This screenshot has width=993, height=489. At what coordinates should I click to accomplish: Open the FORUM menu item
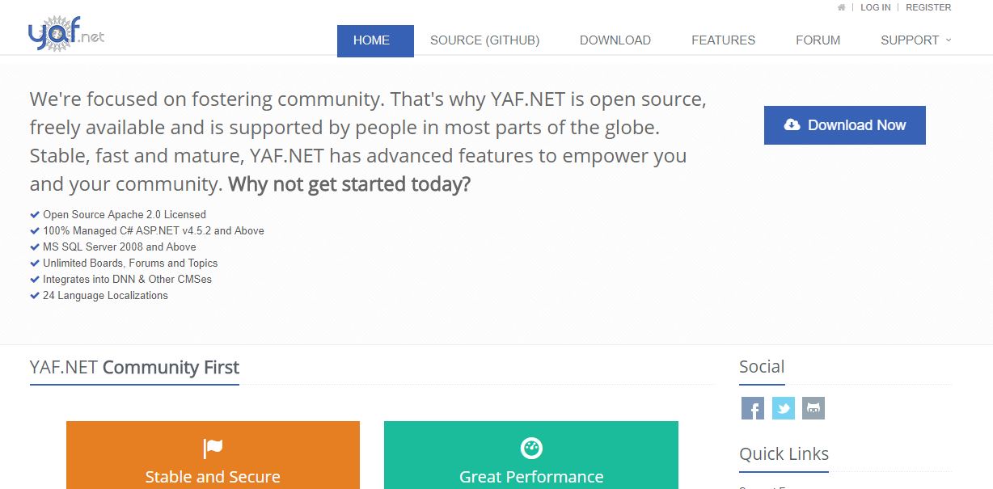[x=818, y=40]
